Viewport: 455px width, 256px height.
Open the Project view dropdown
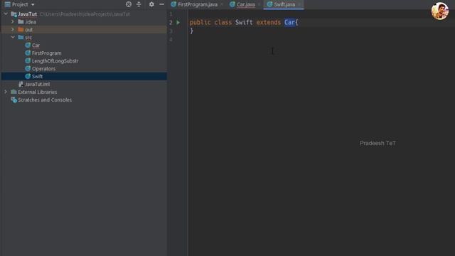(33, 5)
